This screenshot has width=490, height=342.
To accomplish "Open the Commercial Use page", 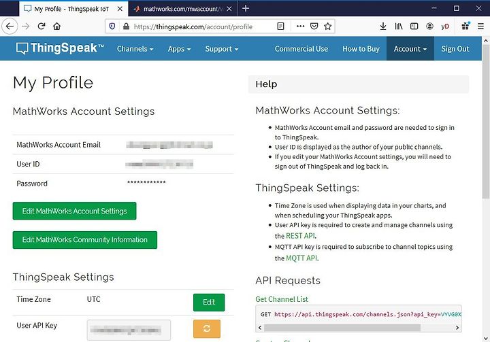I will point(301,49).
